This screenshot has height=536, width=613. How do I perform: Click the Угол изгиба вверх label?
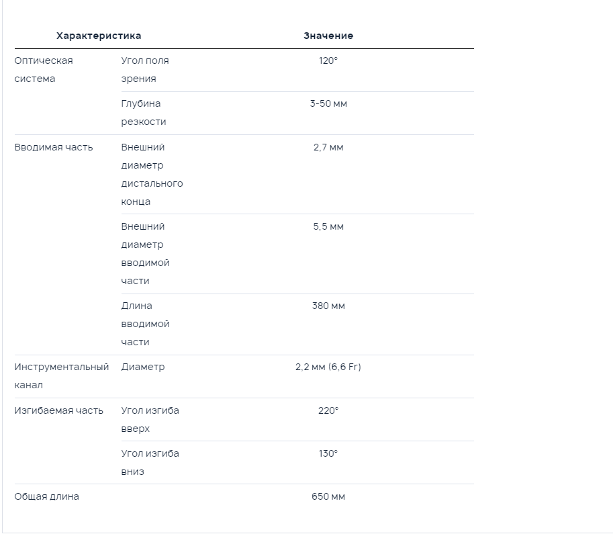pos(150,419)
